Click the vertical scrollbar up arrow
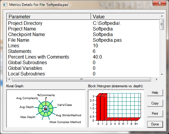This screenshot has height=134, width=169. pos(162,16)
